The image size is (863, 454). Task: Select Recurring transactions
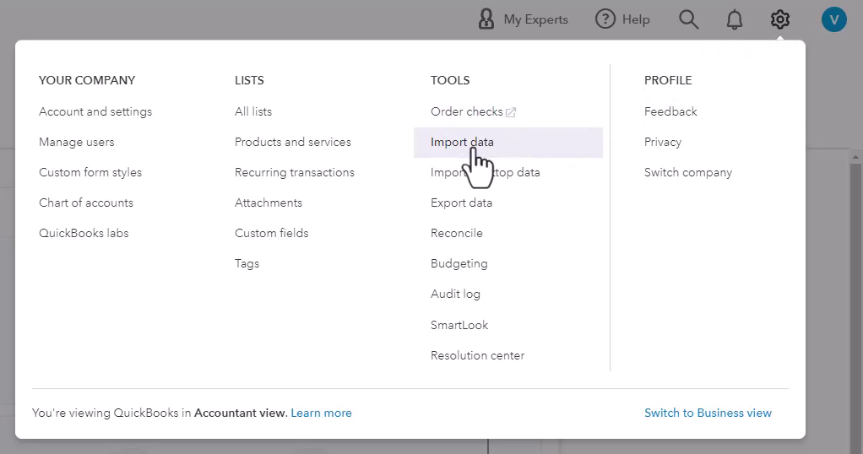pyautogui.click(x=295, y=172)
